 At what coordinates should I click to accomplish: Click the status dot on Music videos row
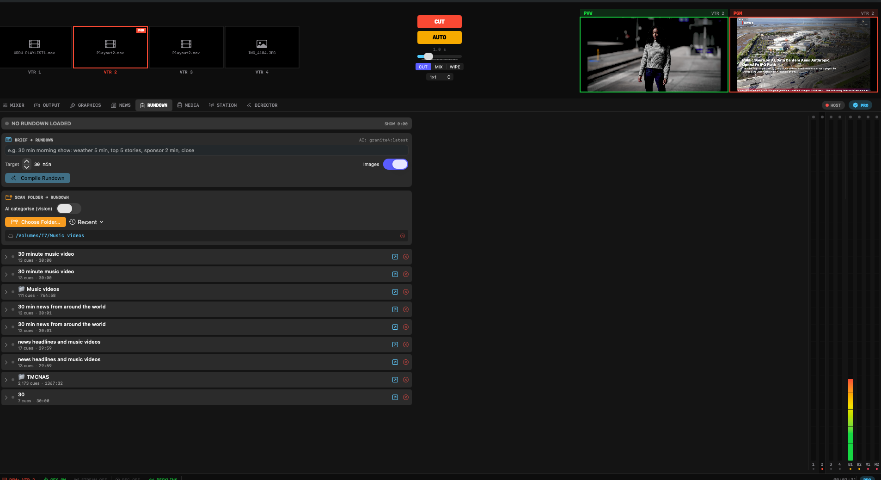tap(13, 292)
